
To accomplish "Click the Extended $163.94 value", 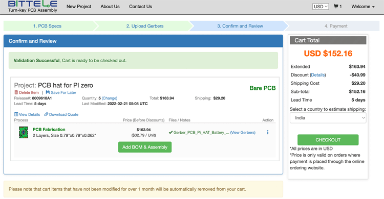I will pyautogui.click(x=357, y=67).
